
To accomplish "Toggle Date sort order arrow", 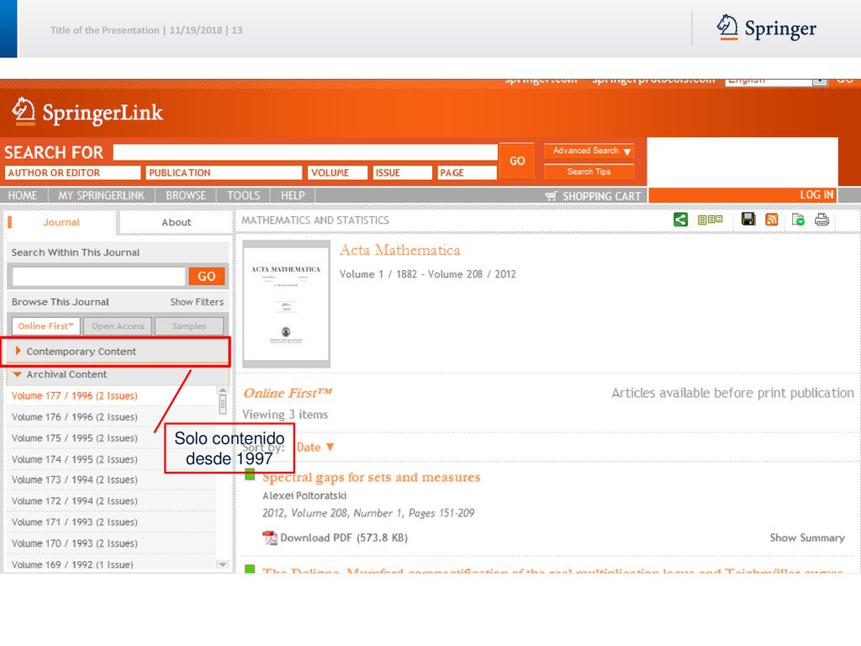I will click(x=330, y=447).
